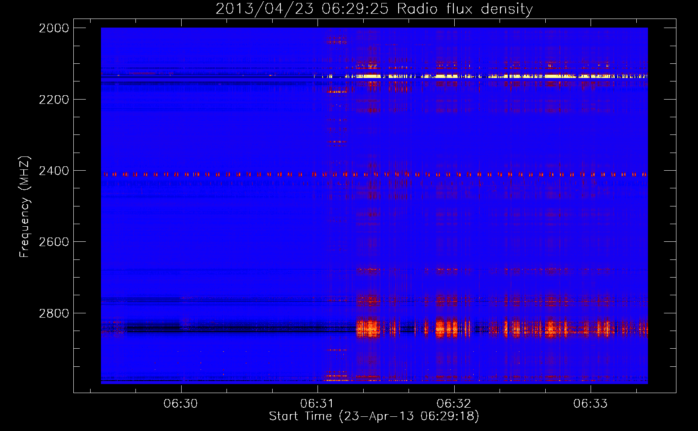Click the 06:32 time tick label
The image size is (698, 431).
[x=454, y=403]
